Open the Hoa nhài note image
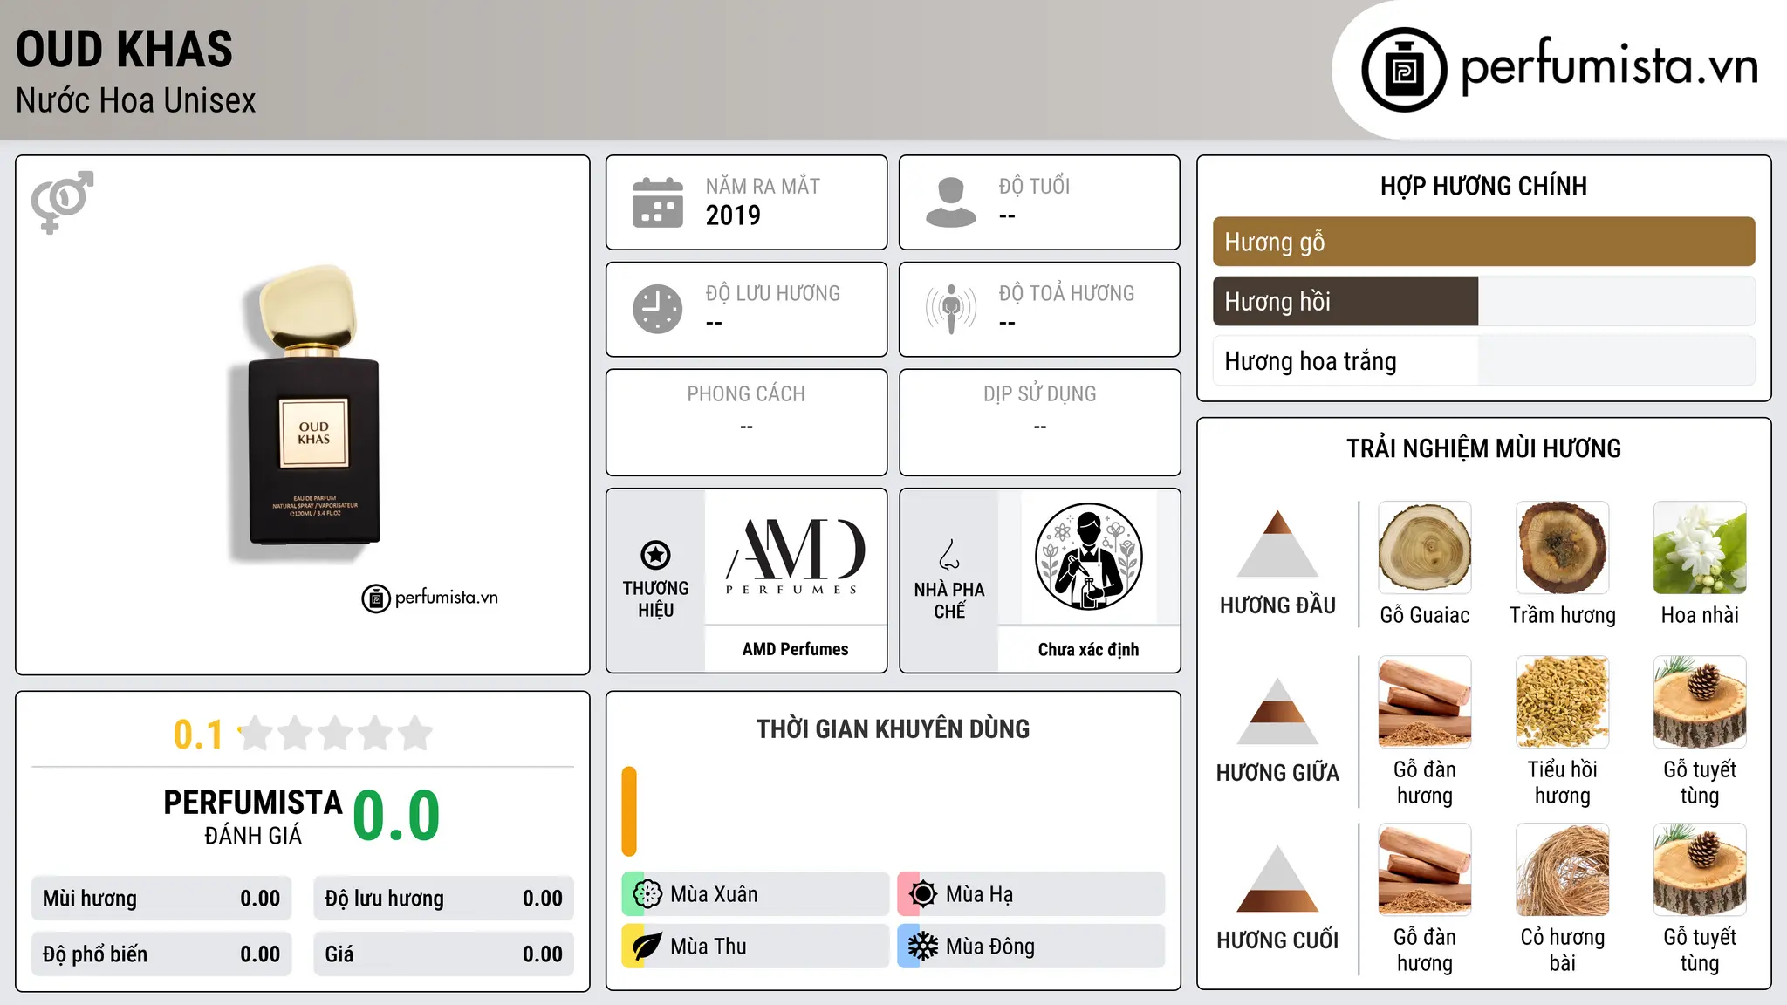The height and width of the screenshot is (1005, 1787). 1700,548
